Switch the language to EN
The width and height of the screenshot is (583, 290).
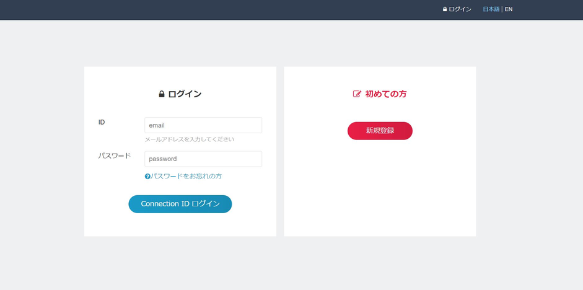pos(509,9)
